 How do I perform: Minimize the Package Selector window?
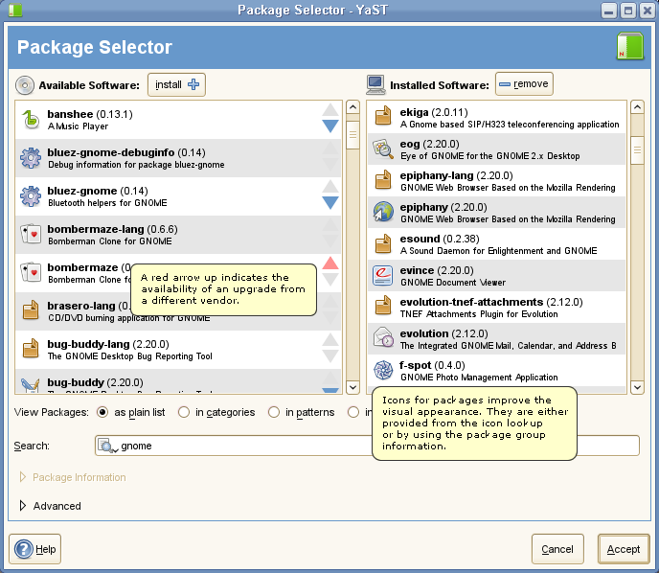tap(608, 11)
